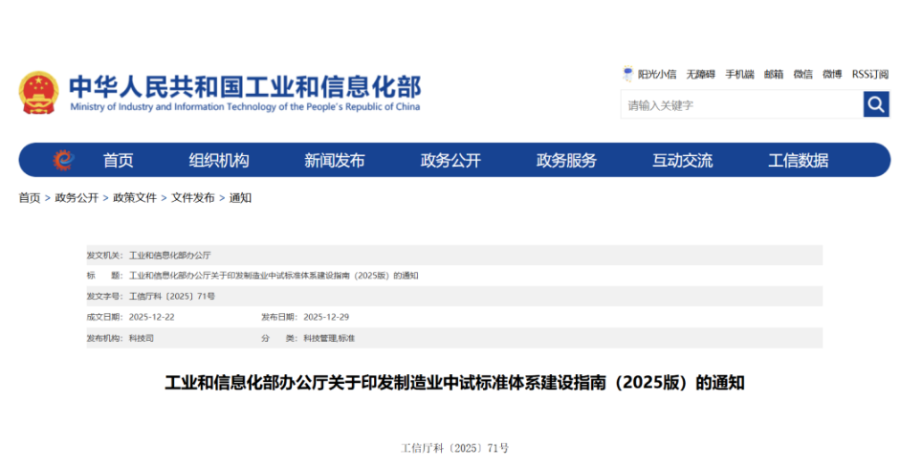Open the 首页 navigation tab
The height and width of the screenshot is (469, 900).
[119, 161]
